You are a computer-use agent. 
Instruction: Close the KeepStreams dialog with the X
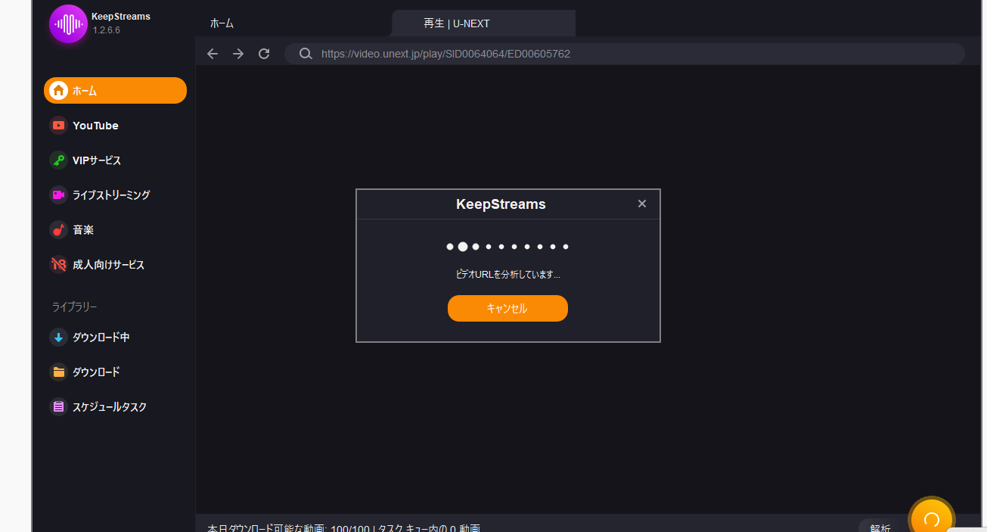click(x=642, y=204)
